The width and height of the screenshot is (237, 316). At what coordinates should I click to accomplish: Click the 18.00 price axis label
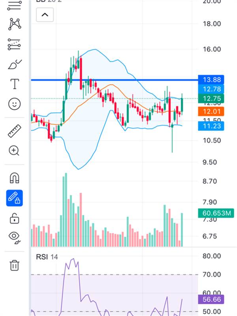[x=212, y=24]
